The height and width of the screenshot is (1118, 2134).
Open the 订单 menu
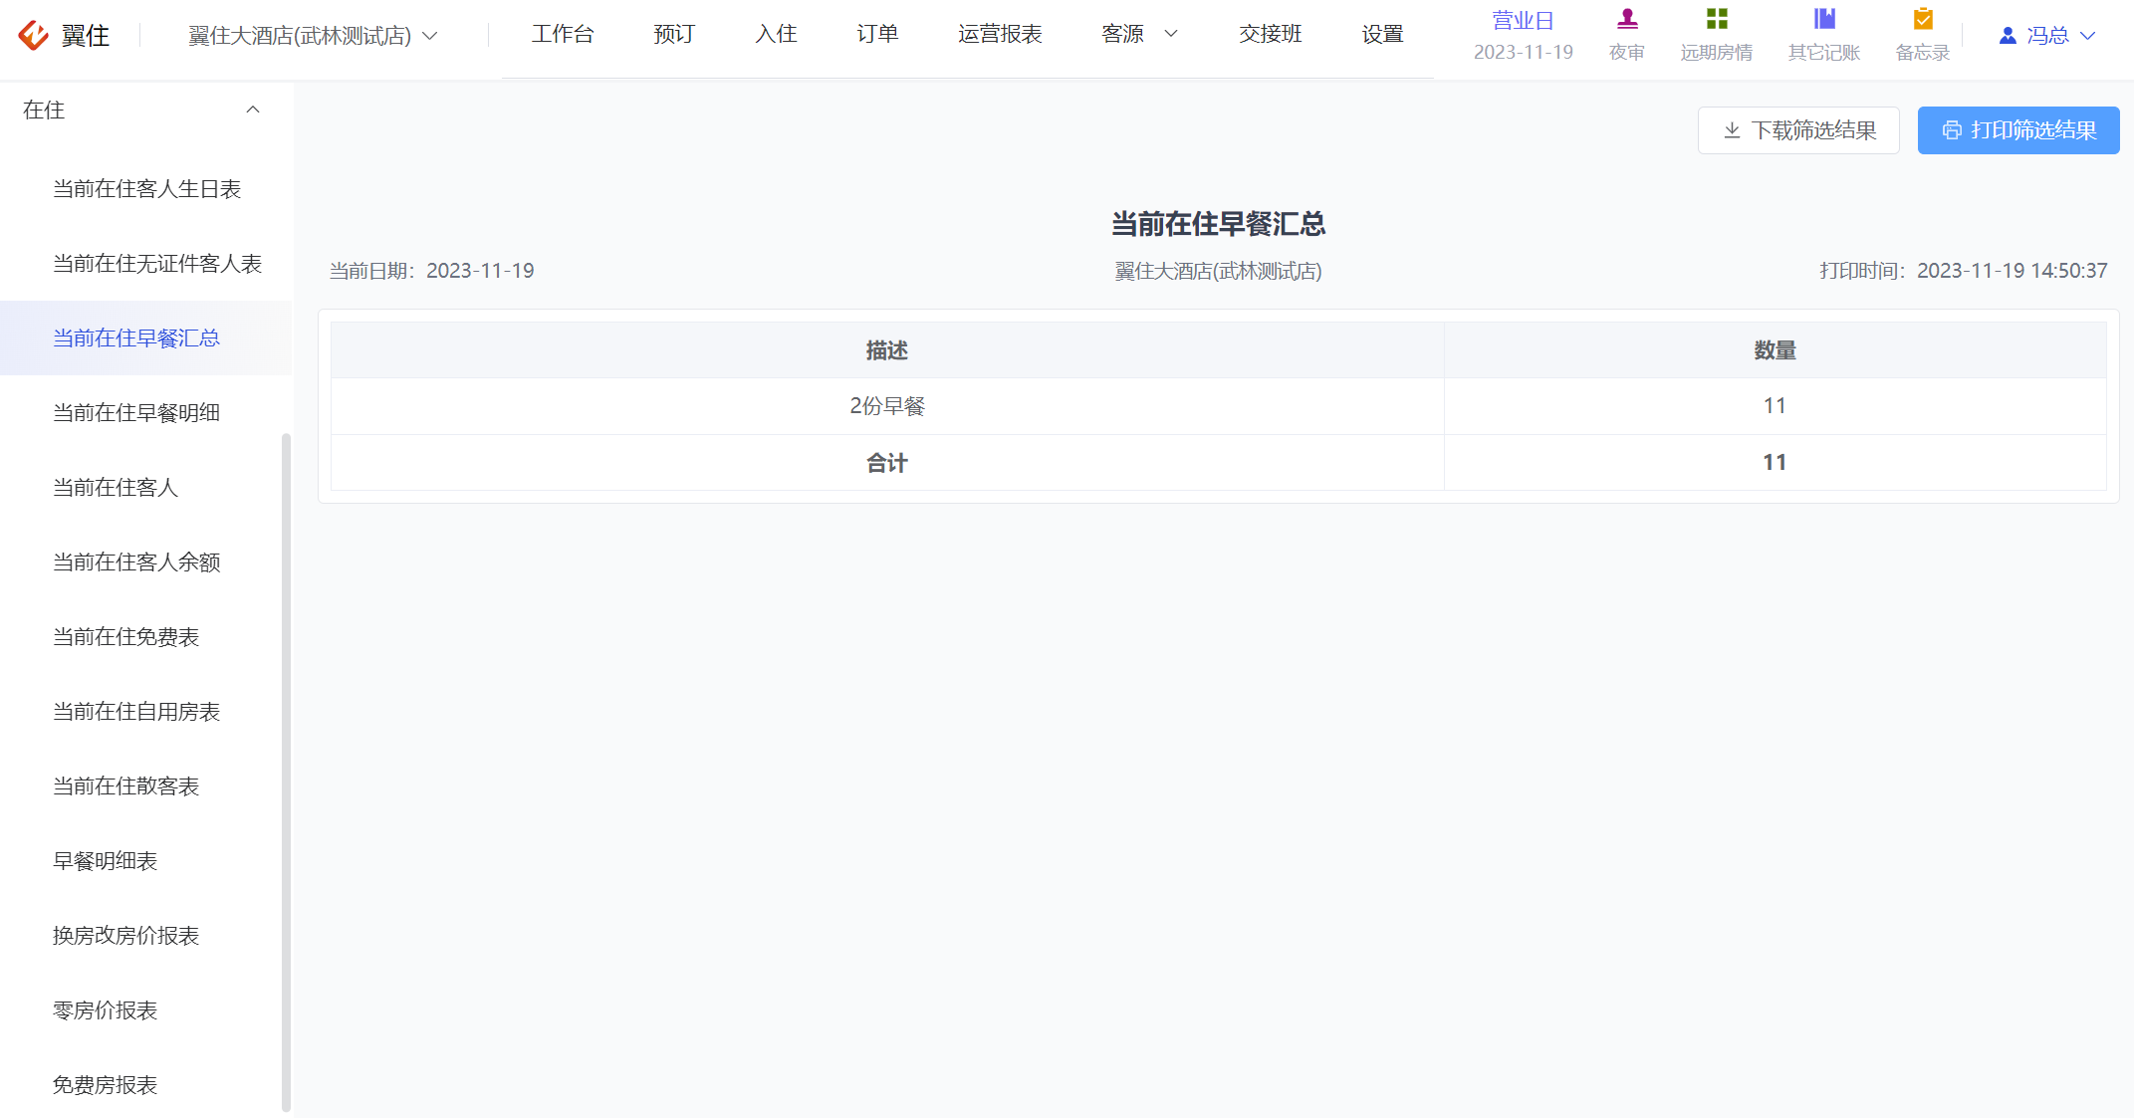coord(877,34)
